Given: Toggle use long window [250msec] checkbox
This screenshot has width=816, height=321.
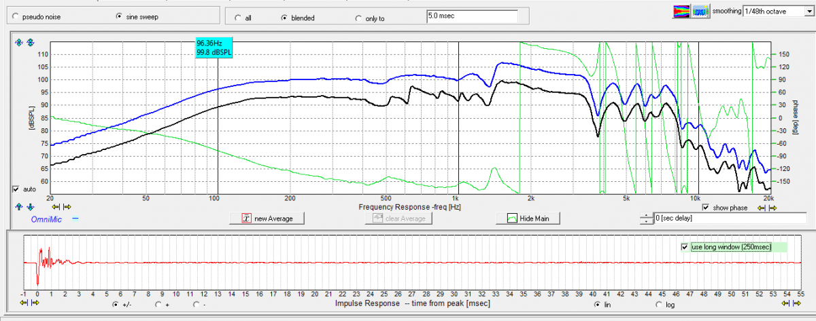Looking at the screenshot, I should [685, 247].
